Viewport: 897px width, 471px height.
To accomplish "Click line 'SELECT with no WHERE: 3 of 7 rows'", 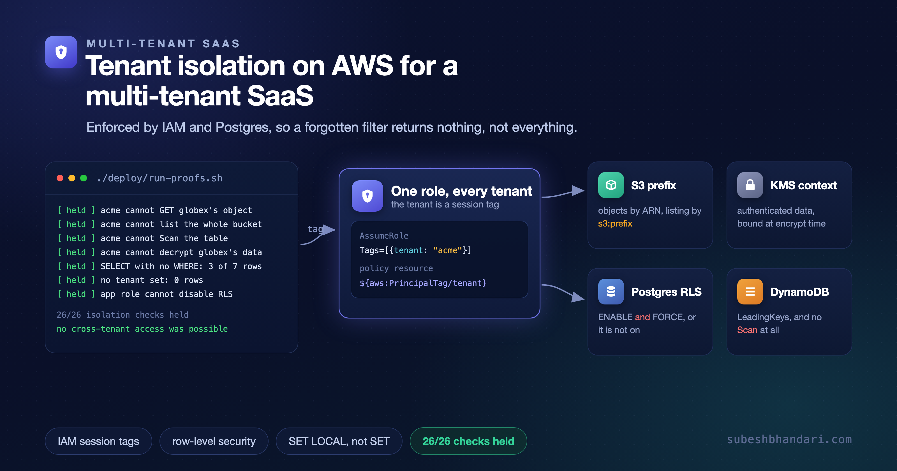I will coord(181,266).
